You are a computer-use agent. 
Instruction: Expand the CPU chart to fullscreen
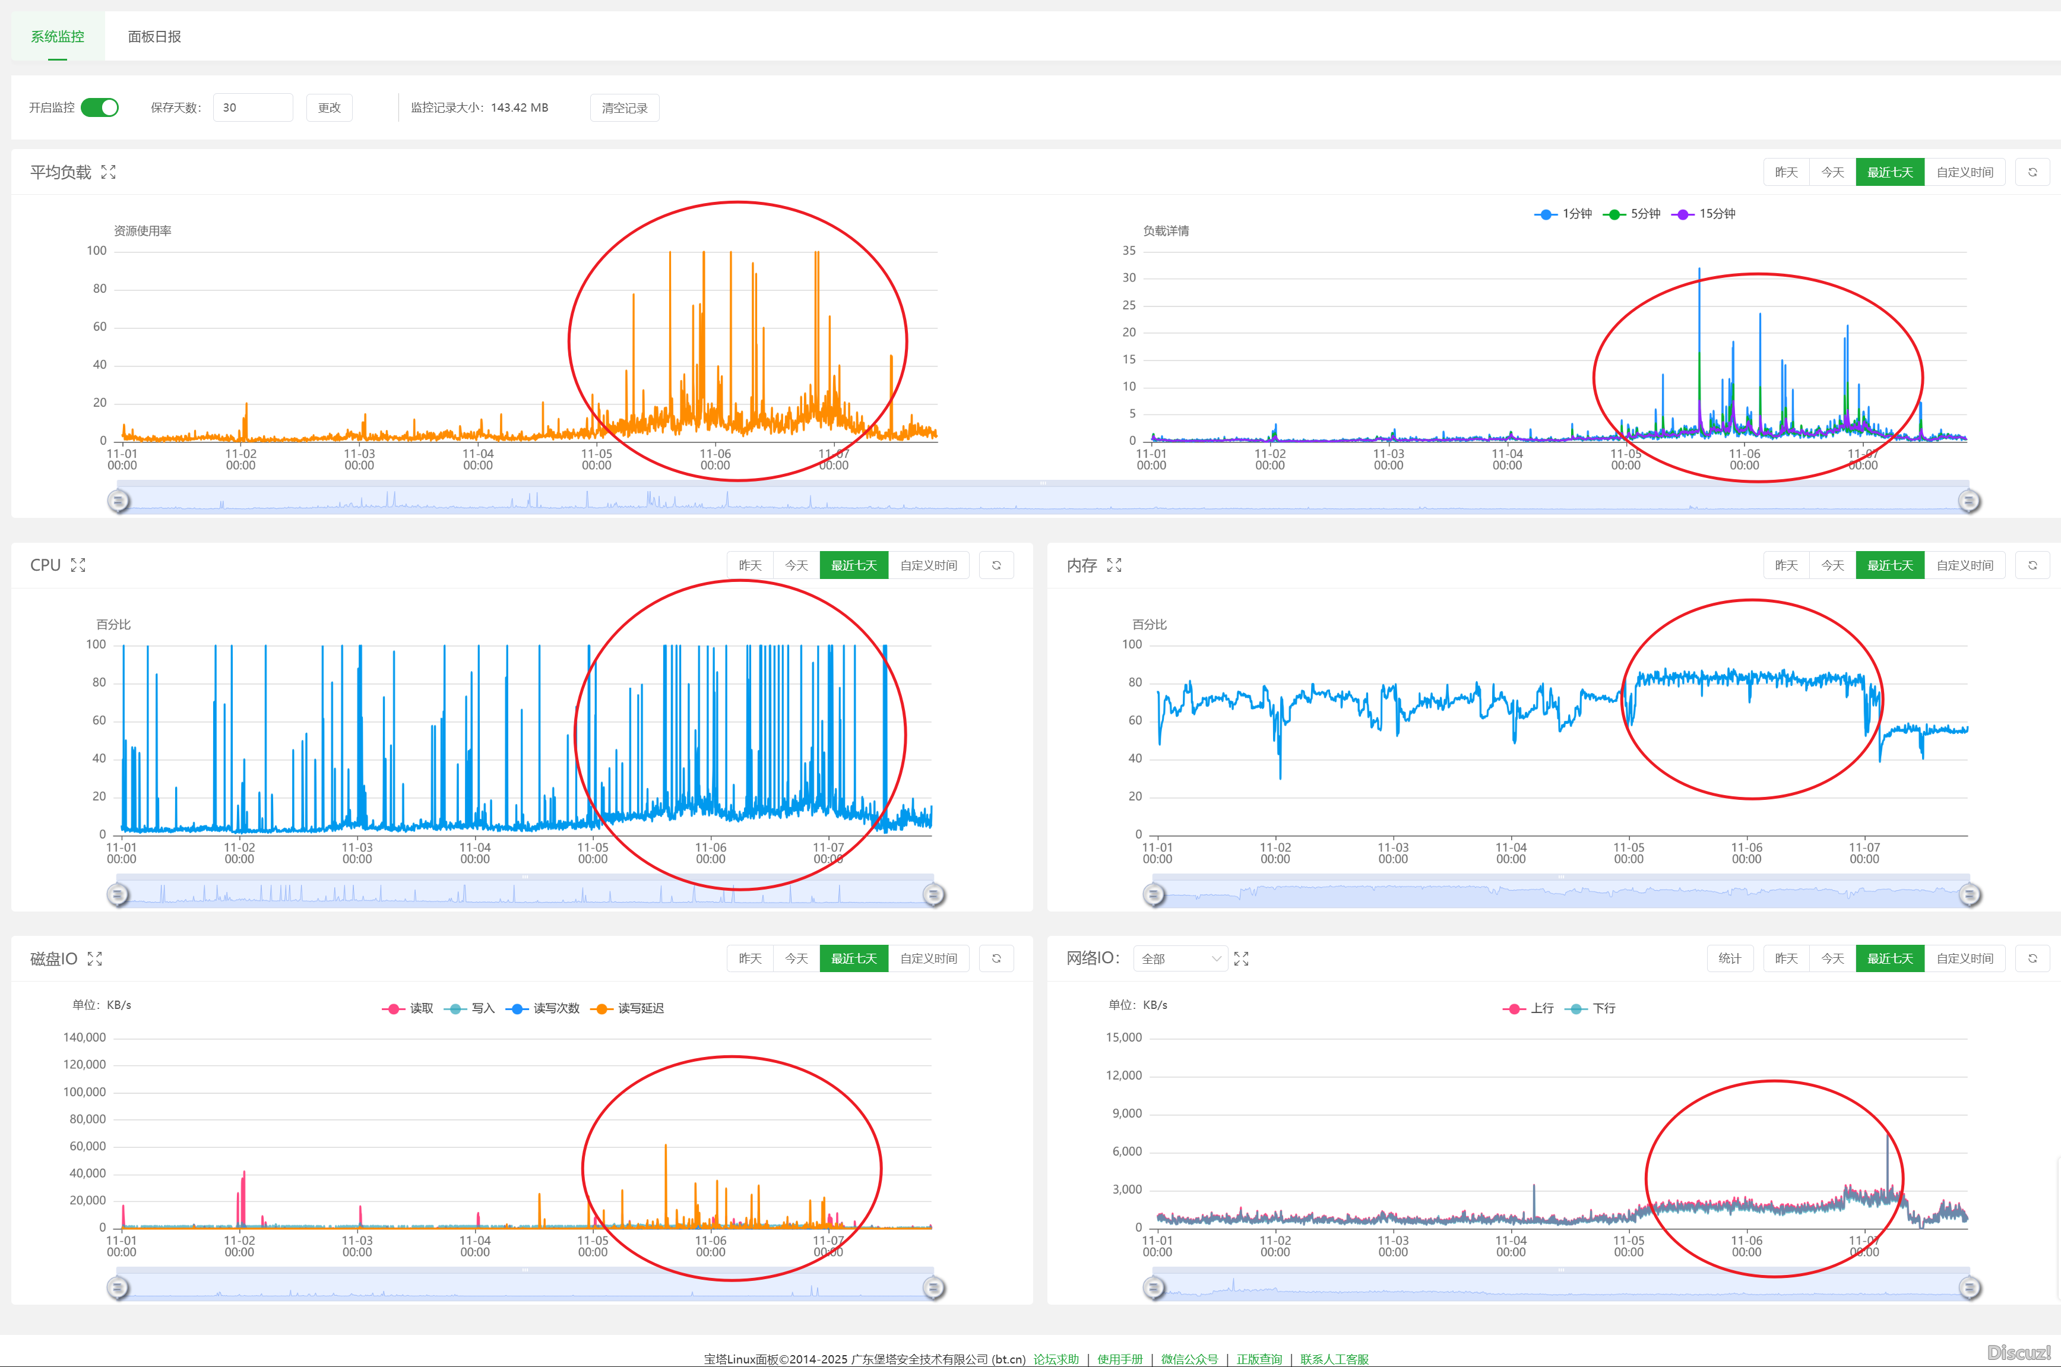[x=78, y=565]
